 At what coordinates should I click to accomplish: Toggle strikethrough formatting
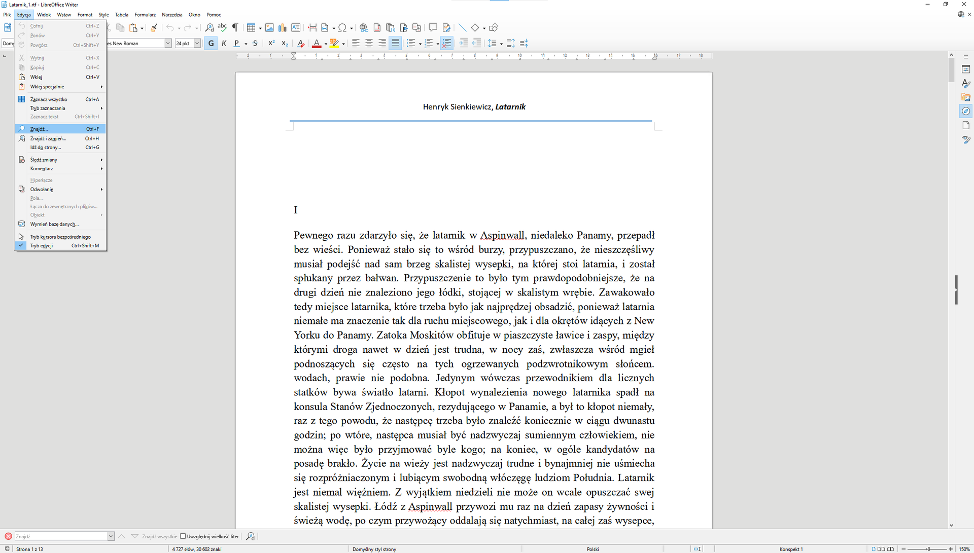click(255, 44)
